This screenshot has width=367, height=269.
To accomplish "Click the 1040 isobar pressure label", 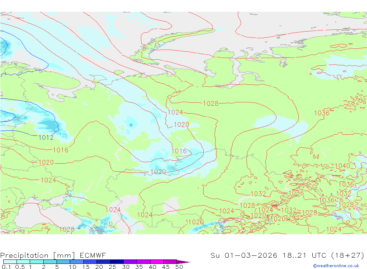I will [342, 166].
